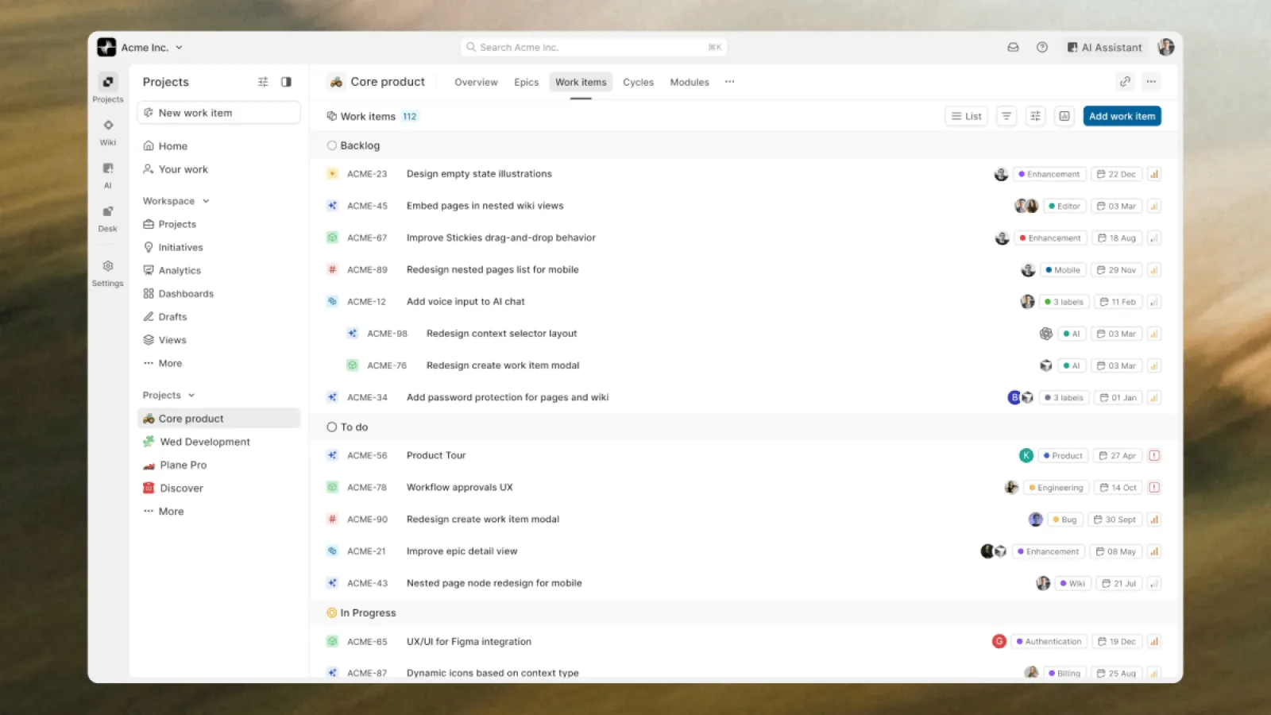Open work item Product Tour
The height and width of the screenshot is (715, 1271).
click(436, 455)
